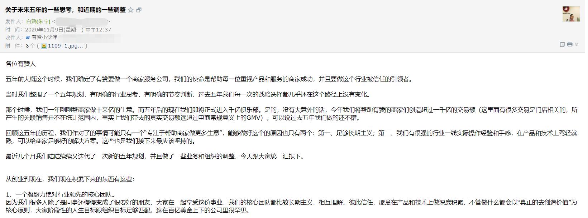This screenshot has height=218, width=588.
Task: Click the 收件人 label in the header
Action: pyautogui.click(x=14, y=37)
